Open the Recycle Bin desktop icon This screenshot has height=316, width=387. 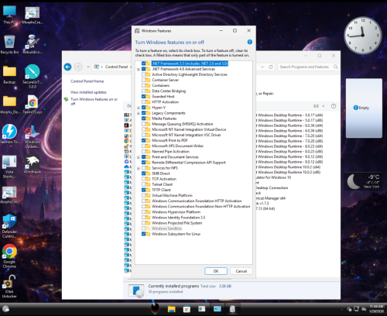pyautogui.click(x=9, y=44)
